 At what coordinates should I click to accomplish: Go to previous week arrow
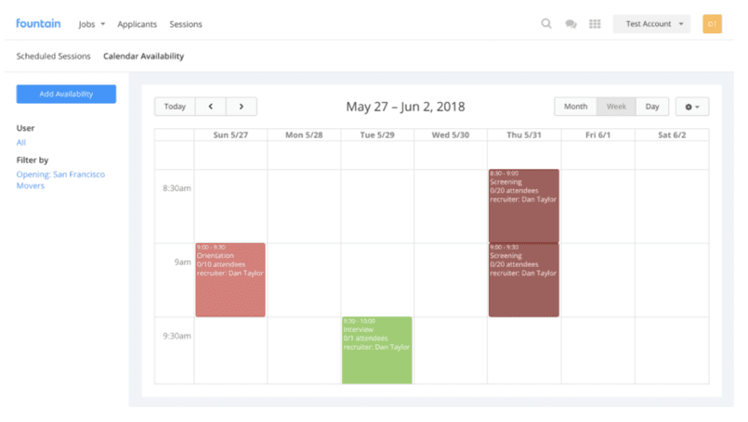pyautogui.click(x=211, y=107)
